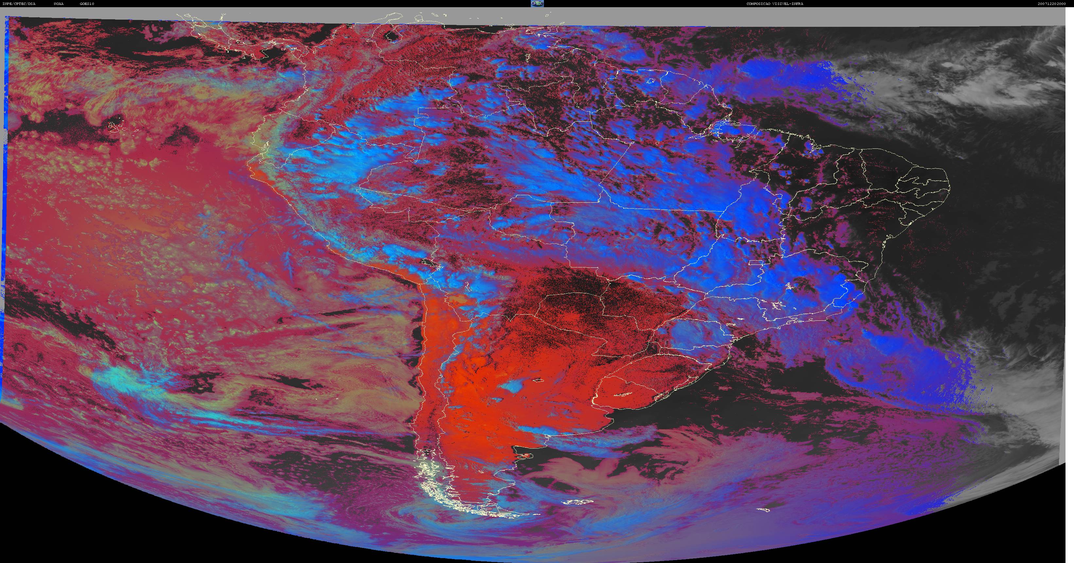Select the INPE/CPTEC/DSA header label
This screenshot has height=563, width=1074.
pos(19,4)
